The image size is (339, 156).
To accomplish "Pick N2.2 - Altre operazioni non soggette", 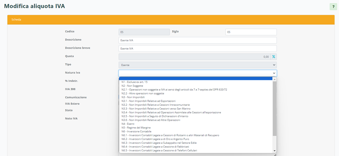I will pos(143,93).
